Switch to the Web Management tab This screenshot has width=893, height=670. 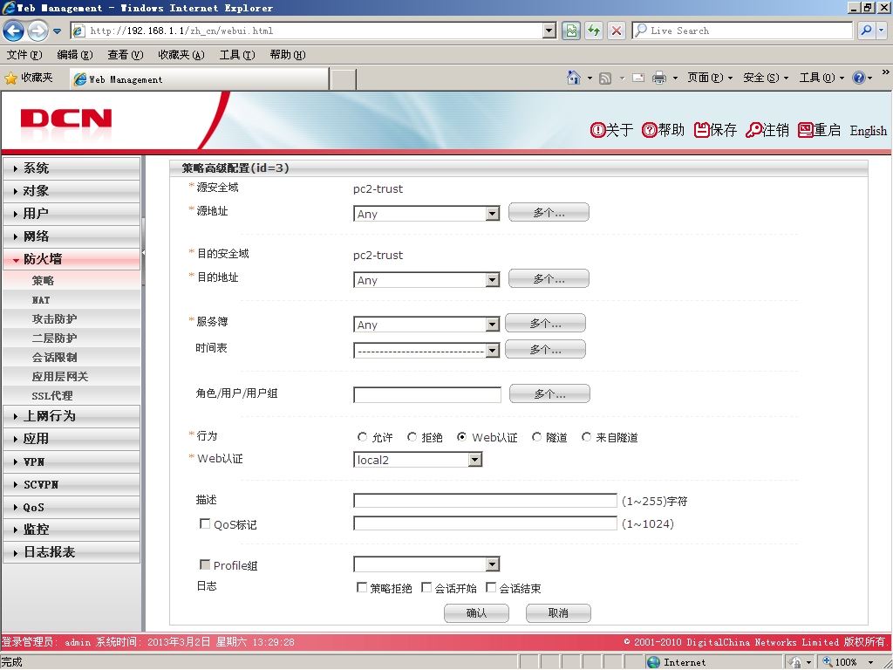pos(200,79)
